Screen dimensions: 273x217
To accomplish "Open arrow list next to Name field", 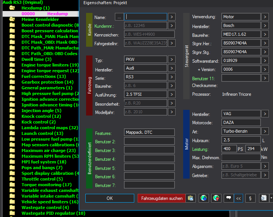I will [172, 17].
